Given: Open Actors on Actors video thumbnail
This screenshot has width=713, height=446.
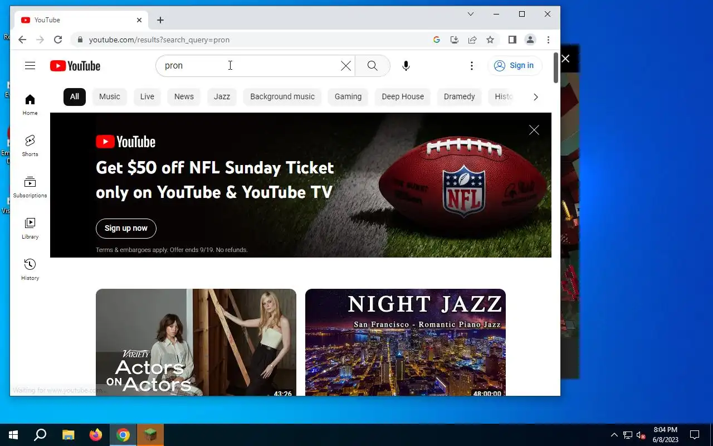Looking at the screenshot, I should click(196, 342).
